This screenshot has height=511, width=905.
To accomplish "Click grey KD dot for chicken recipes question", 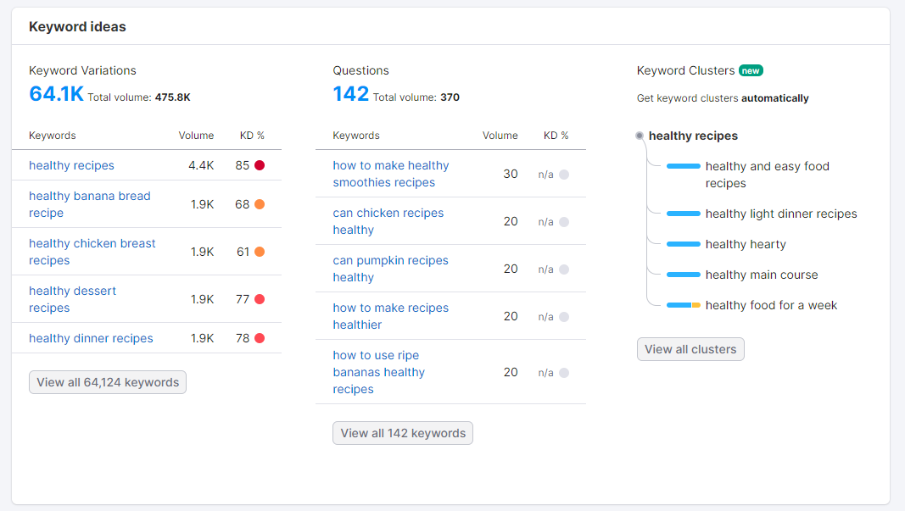I will pos(564,221).
